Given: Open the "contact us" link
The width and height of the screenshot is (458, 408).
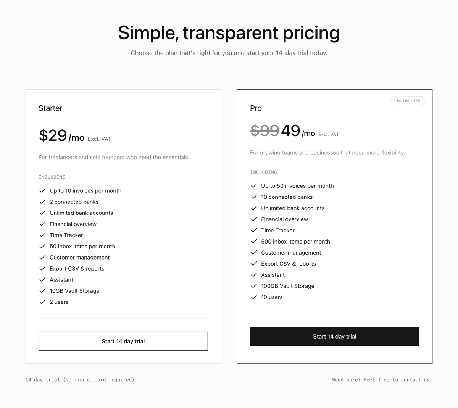Looking at the screenshot, I should point(415,379).
